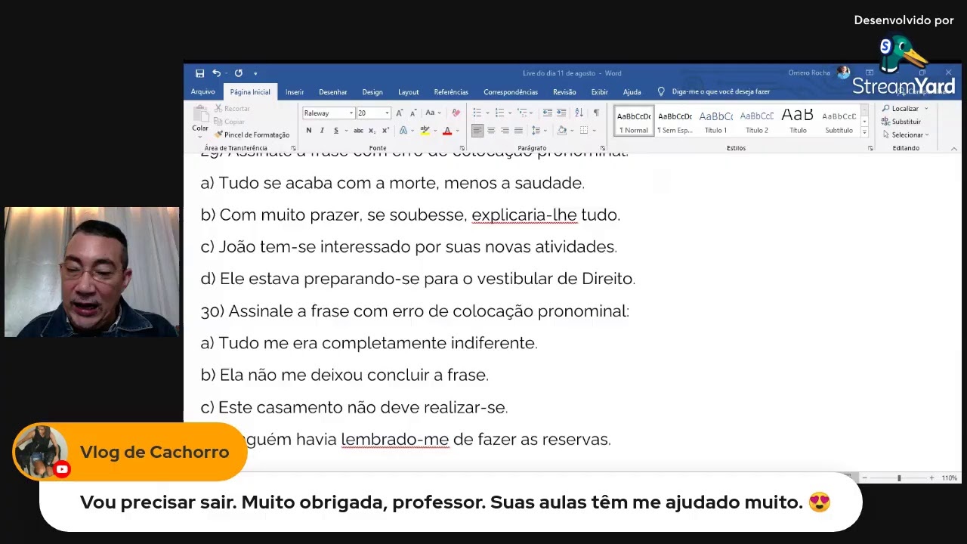
Task: Apply text effects with the outlined A
Action: click(403, 131)
